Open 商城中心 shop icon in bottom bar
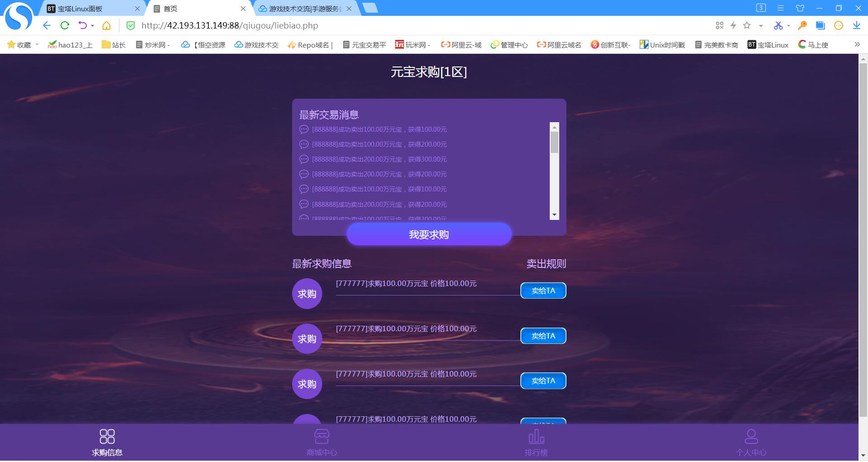Viewport: 868px width, 462px height. point(321,437)
